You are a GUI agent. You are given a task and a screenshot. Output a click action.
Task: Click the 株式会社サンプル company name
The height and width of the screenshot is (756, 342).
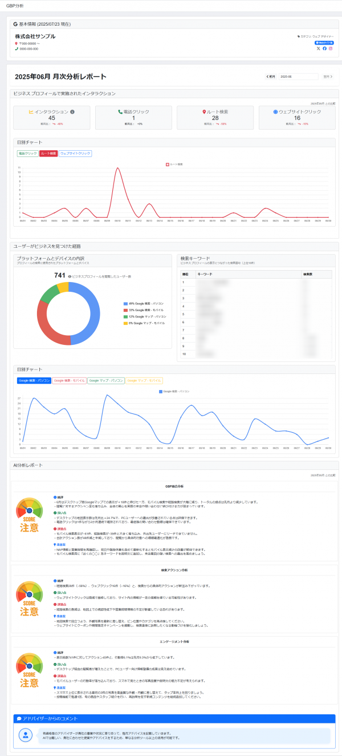[35, 37]
